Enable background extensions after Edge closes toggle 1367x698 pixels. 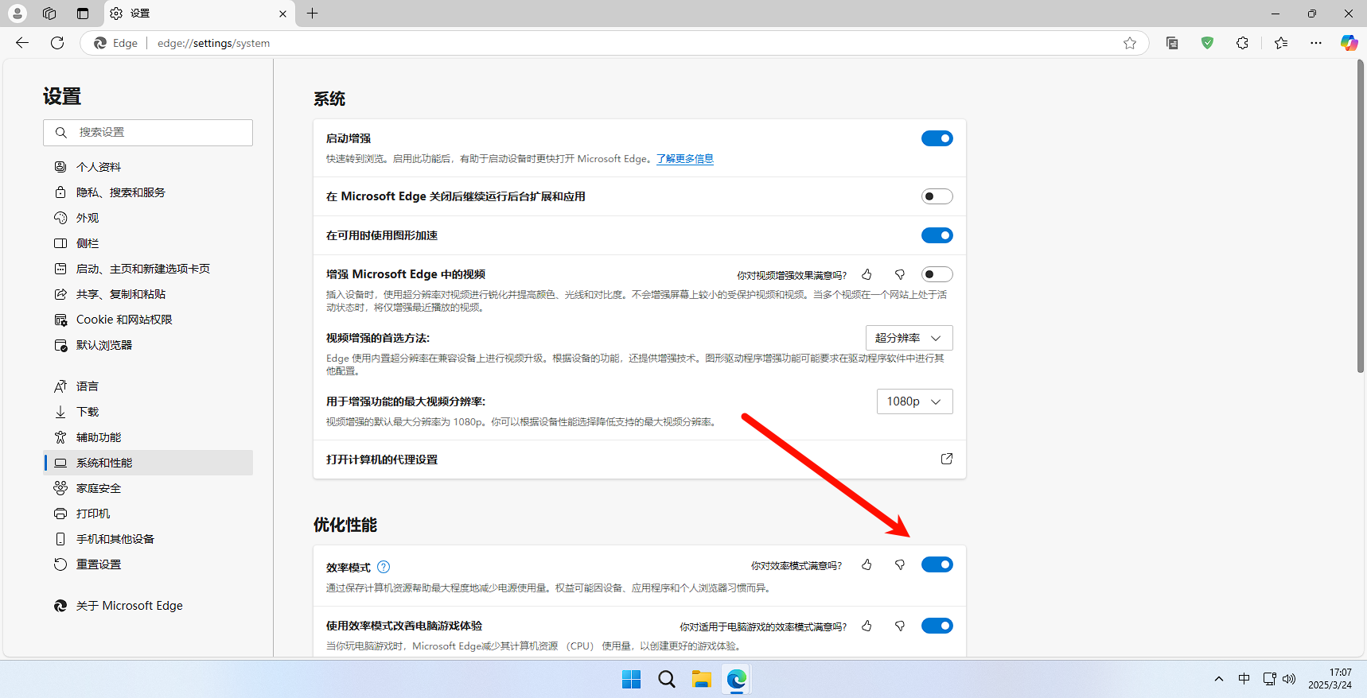point(937,196)
